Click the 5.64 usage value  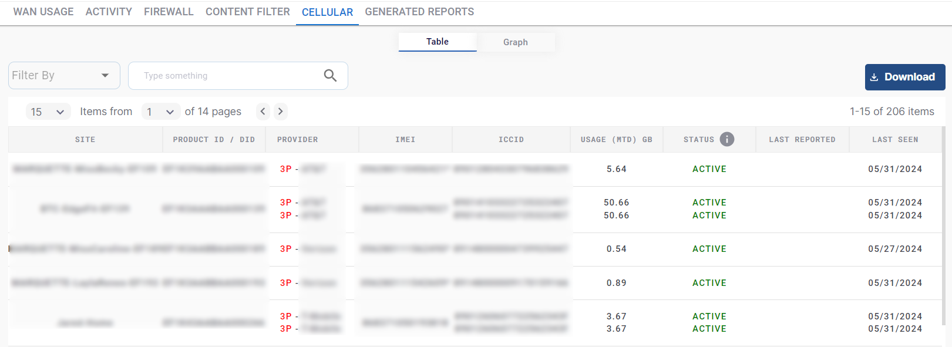point(617,169)
